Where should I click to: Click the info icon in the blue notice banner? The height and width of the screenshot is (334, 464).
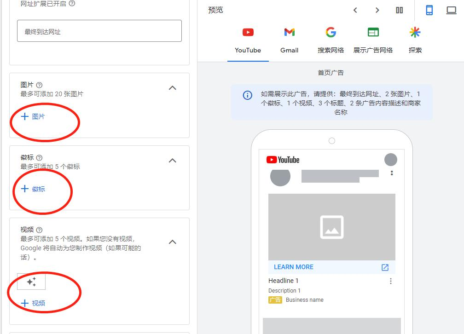[247, 96]
